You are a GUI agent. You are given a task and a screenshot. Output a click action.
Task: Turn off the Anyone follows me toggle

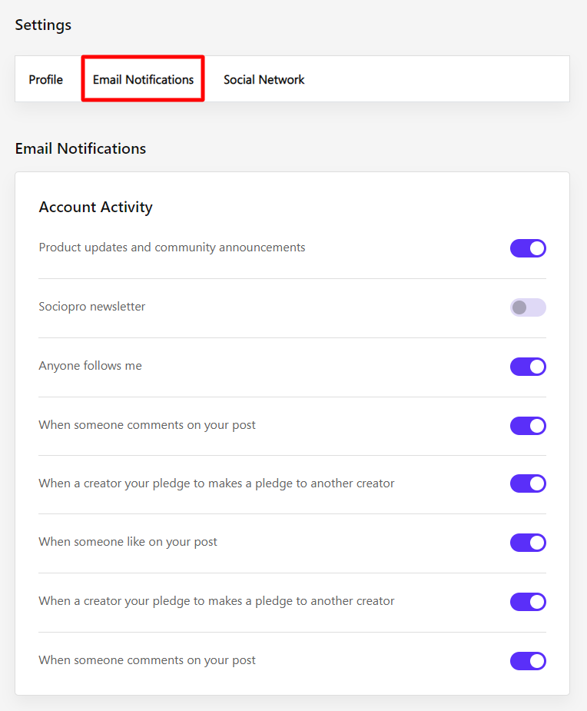tap(528, 367)
